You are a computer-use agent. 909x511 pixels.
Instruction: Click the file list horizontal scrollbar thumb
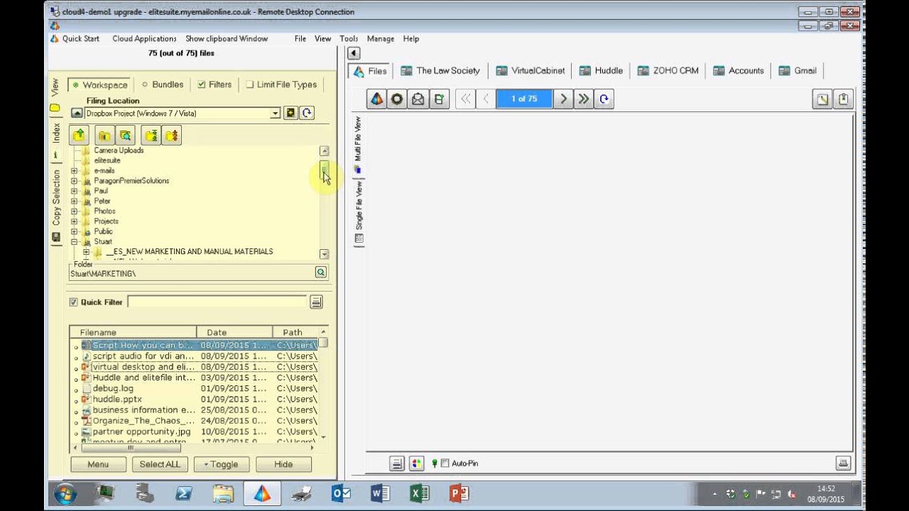131,448
